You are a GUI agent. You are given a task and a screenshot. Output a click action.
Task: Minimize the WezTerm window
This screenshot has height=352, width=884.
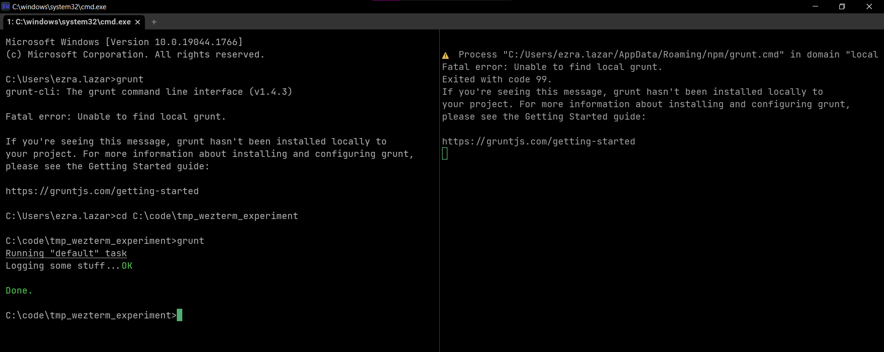[x=815, y=6]
